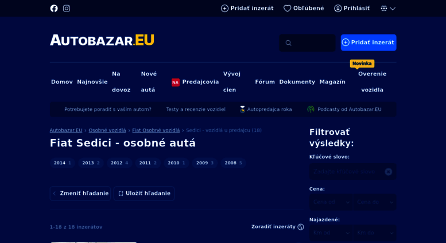Click Prihlásiť to log in
Screen dimensions: 446x243
(352, 8)
